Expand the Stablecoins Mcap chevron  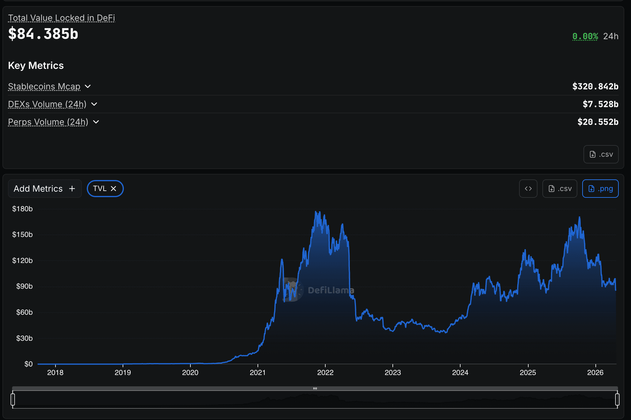88,86
